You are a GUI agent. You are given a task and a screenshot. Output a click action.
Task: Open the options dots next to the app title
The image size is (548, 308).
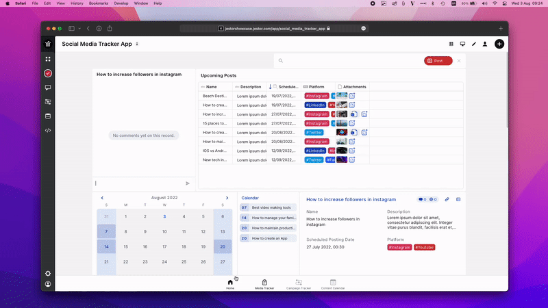point(137,44)
